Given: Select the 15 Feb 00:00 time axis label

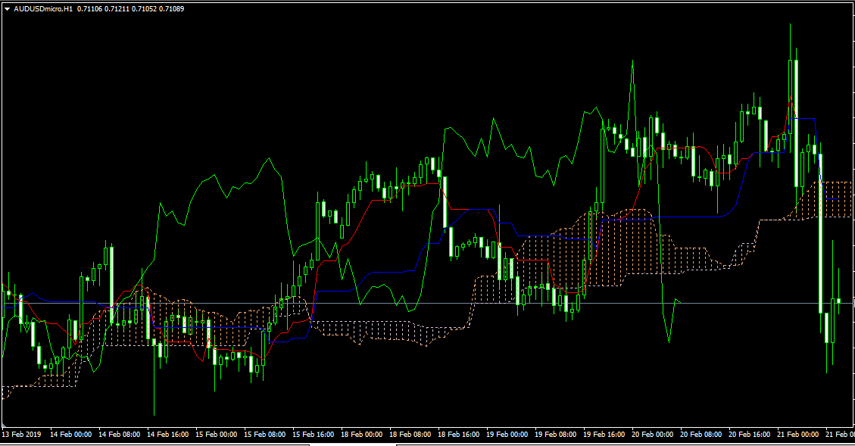Looking at the screenshot, I should point(216,435).
